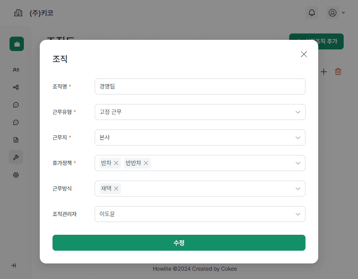Select the wrench admin settings sidebar icon
The image size is (358, 279).
(16, 157)
